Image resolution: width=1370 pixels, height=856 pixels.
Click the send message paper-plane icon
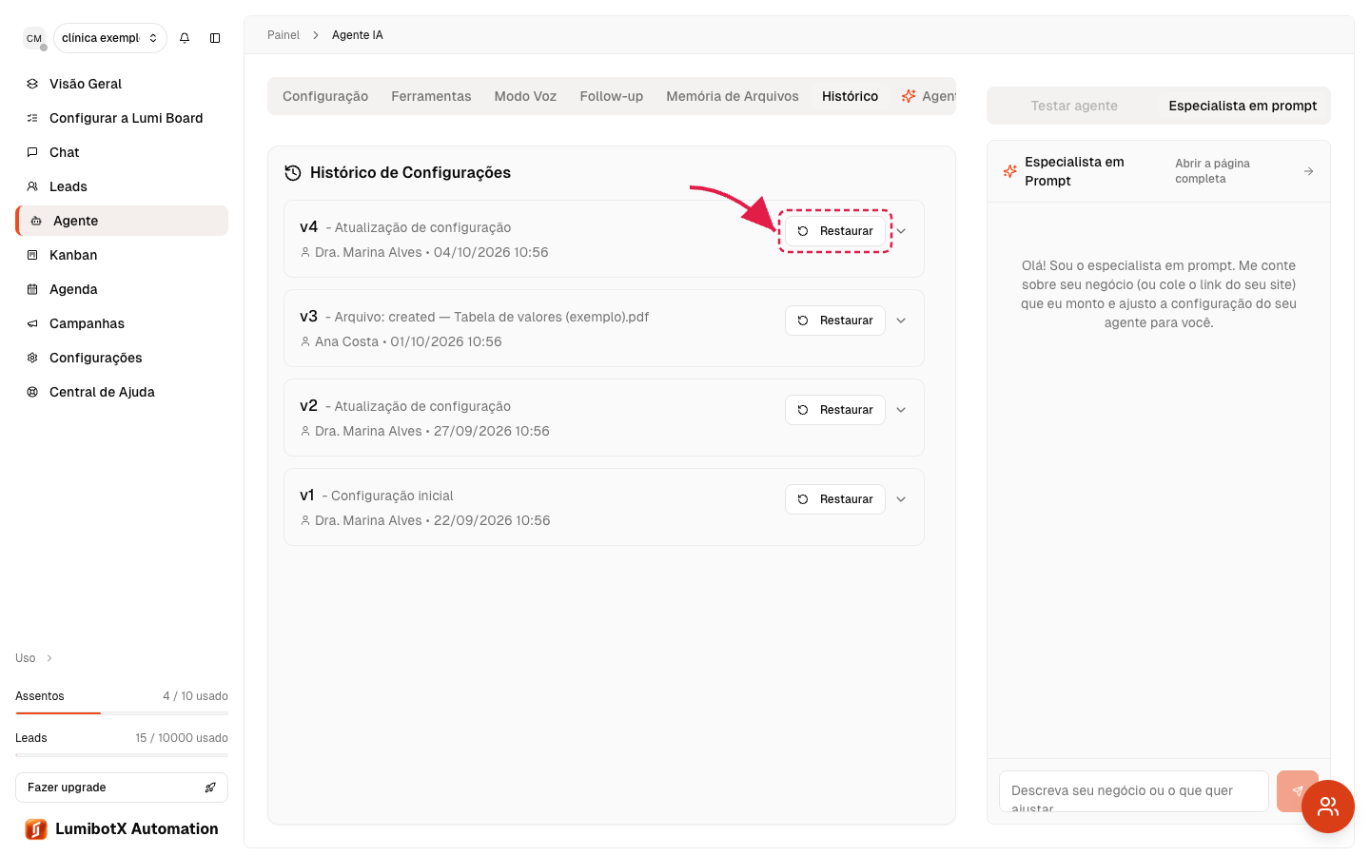point(1297,791)
